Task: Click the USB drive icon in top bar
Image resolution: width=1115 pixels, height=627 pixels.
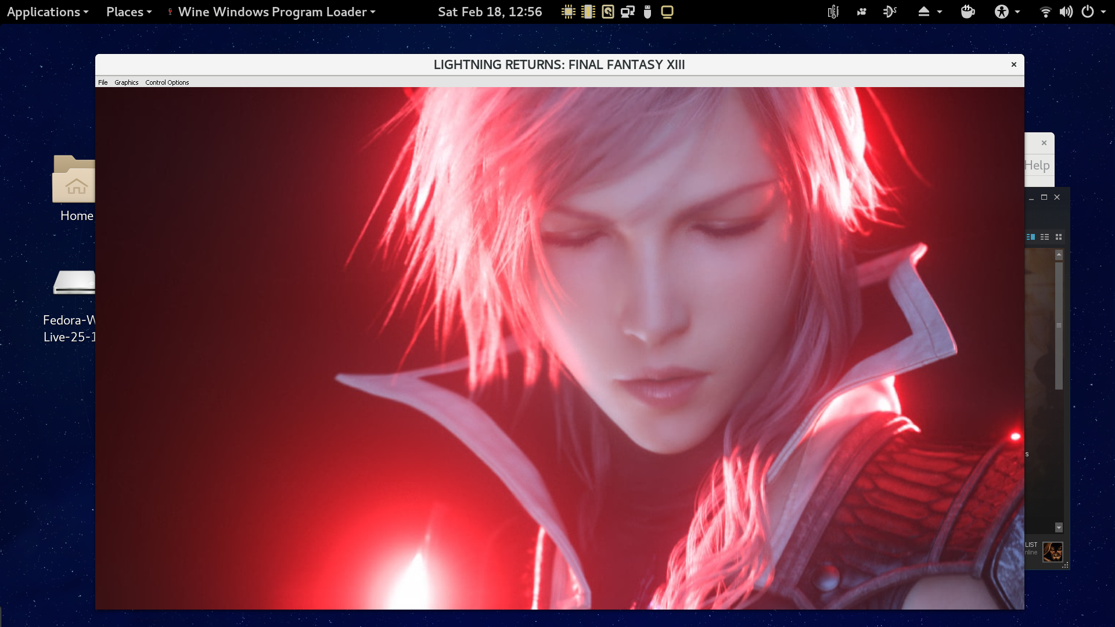Action: coord(648,12)
